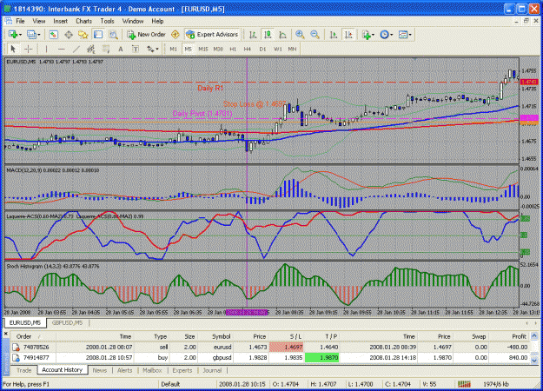543x391 pixels.
Task: Select the Draw Horizontal Line tool
Action: tap(62, 50)
